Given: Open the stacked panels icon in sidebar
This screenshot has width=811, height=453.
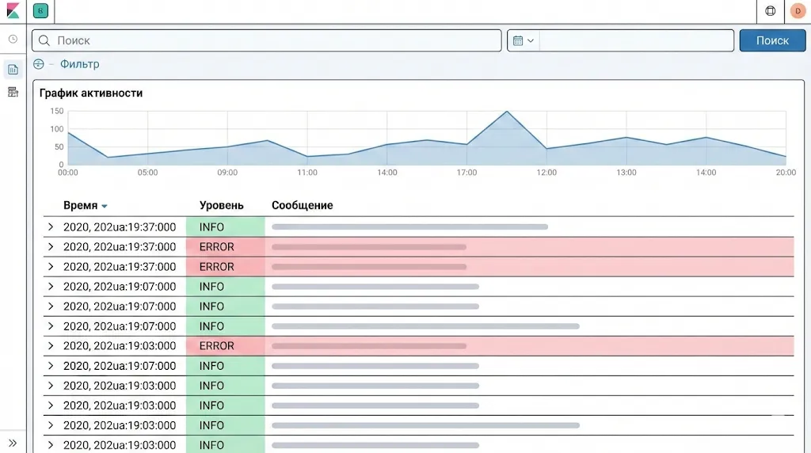Looking at the screenshot, I should [x=13, y=92].
